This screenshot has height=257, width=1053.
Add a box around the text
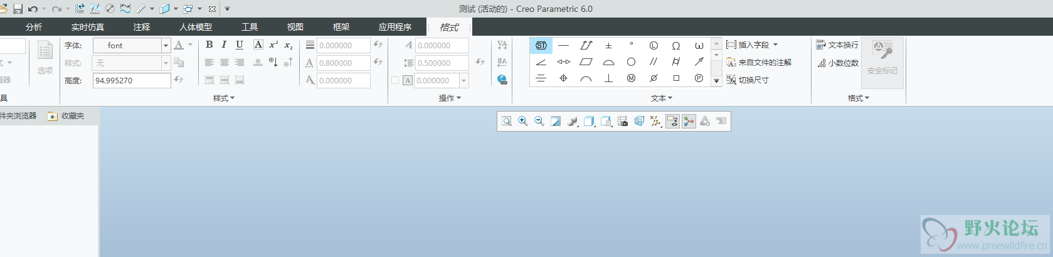(x=258, y=45)
